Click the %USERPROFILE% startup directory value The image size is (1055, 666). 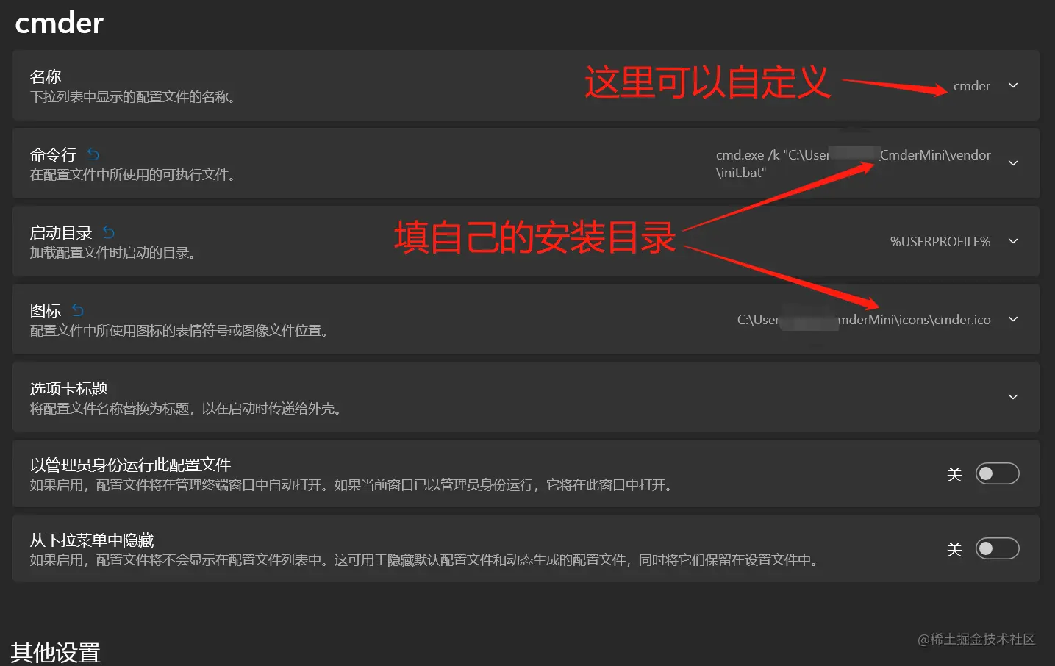click(940, 241)
